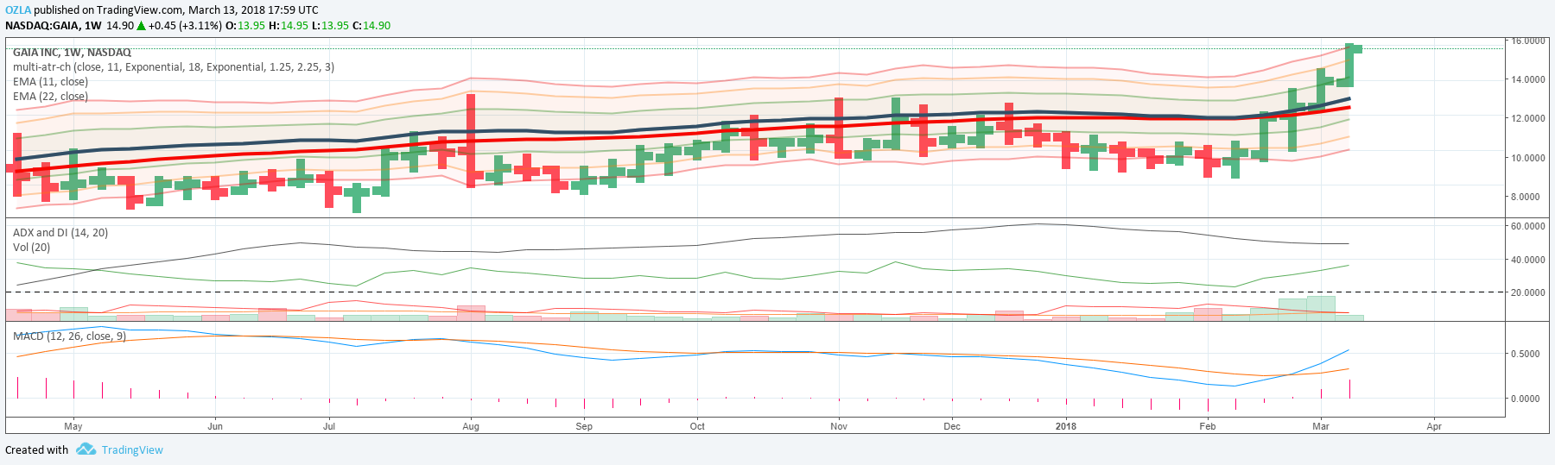Click the Sep label on time axis
Screen dimensions: 1555x465
pyautogui.click(x=584, y=426)
